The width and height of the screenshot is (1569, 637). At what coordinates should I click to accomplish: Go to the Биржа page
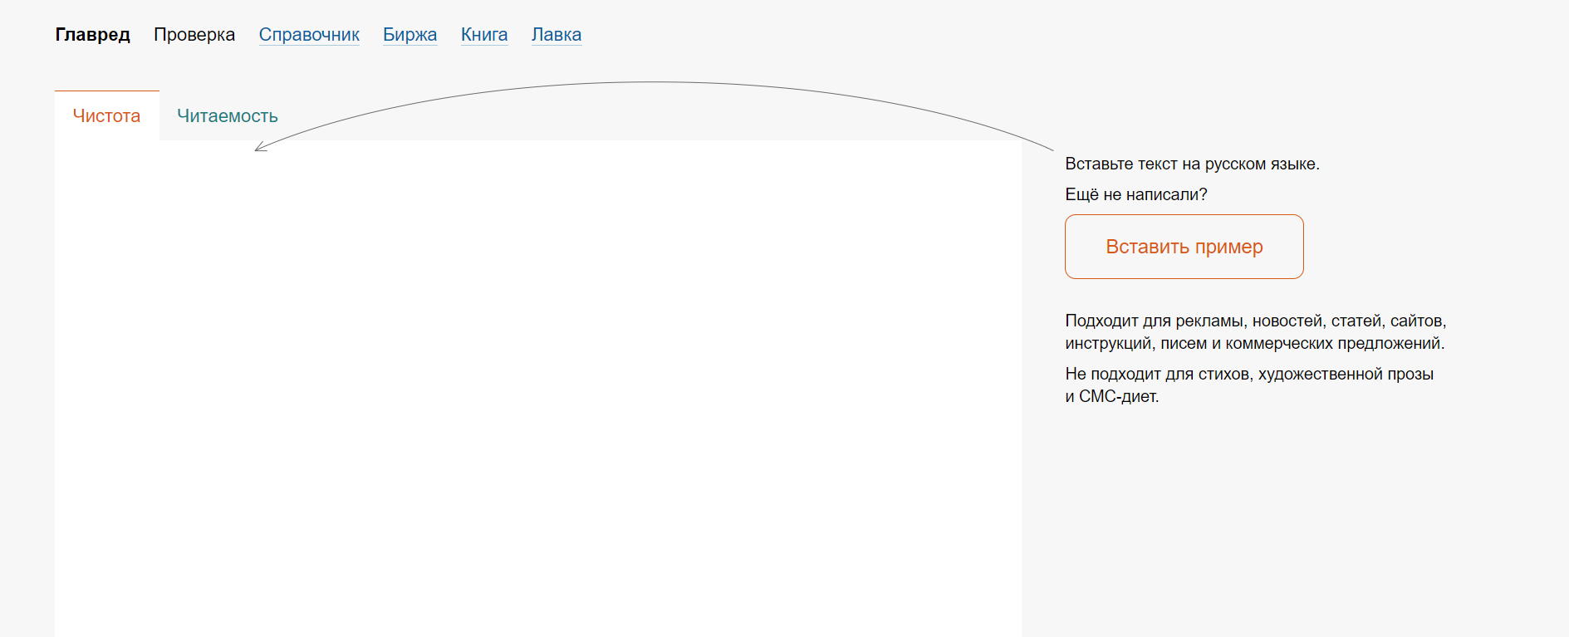pyautogui.click(x=410, y=35)
